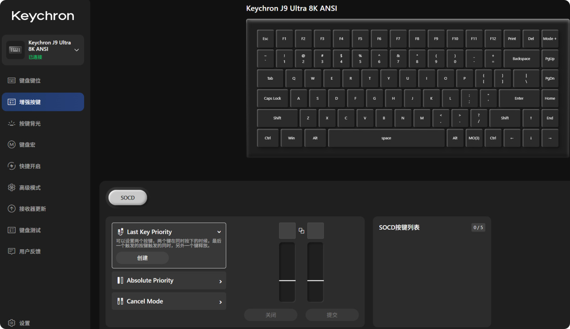Click the D key
570x329 pixels.
click(337, 98)
